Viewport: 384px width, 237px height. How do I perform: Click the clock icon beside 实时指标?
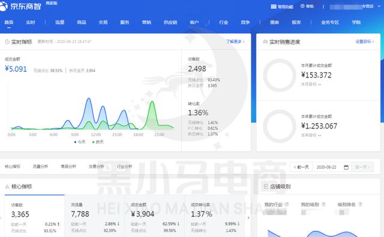point(7,42)
